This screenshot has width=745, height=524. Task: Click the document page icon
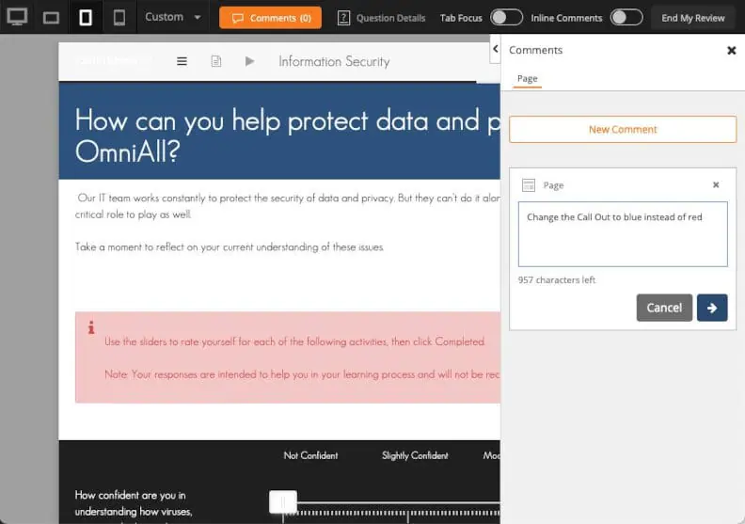coord(216,61)
